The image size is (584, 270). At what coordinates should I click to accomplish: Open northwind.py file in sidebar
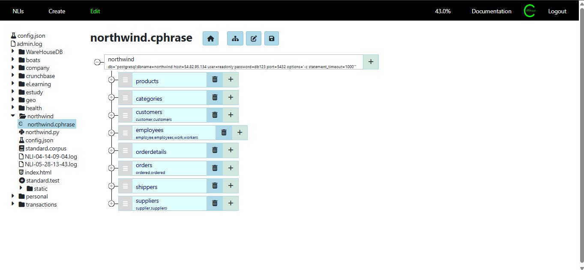click(42, 132)
